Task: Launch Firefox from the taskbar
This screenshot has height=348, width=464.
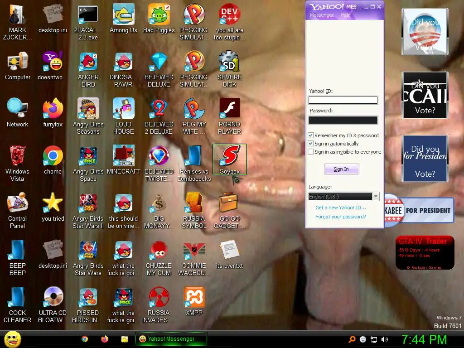Action: [105, 339]
